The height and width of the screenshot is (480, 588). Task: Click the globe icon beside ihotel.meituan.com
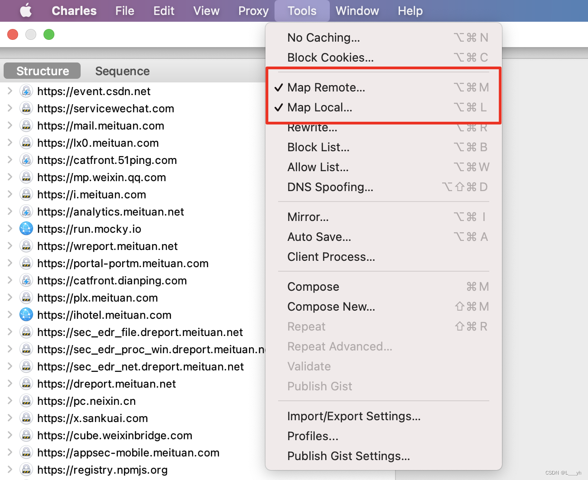click(x=26, y=315)
